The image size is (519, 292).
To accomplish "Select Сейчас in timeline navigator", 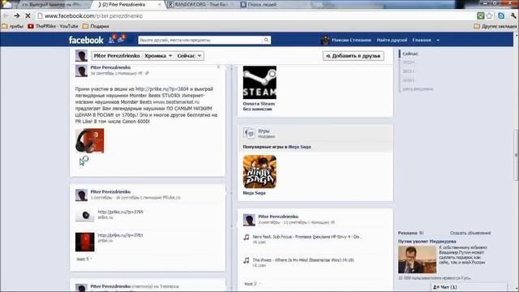I will [410, 54].
